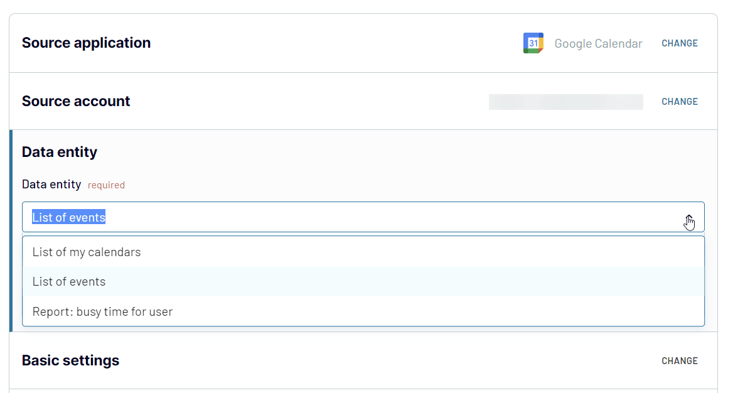The height and width of the screenshot is (393, 733).
Task: Expand the Source account section header
Action: coord(76,101)
